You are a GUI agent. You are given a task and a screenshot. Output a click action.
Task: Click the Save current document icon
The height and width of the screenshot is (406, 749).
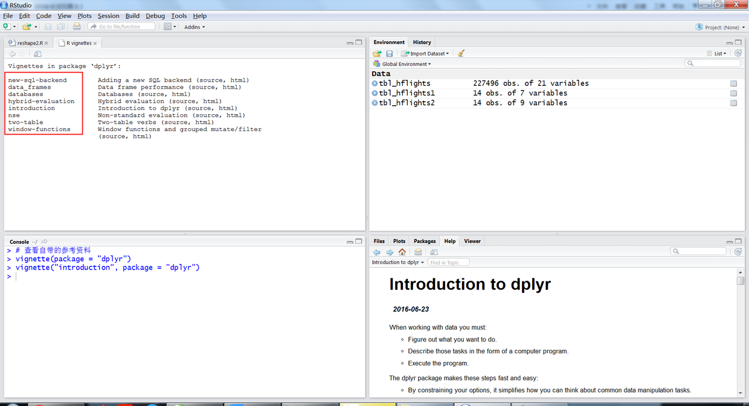(48, 27)
